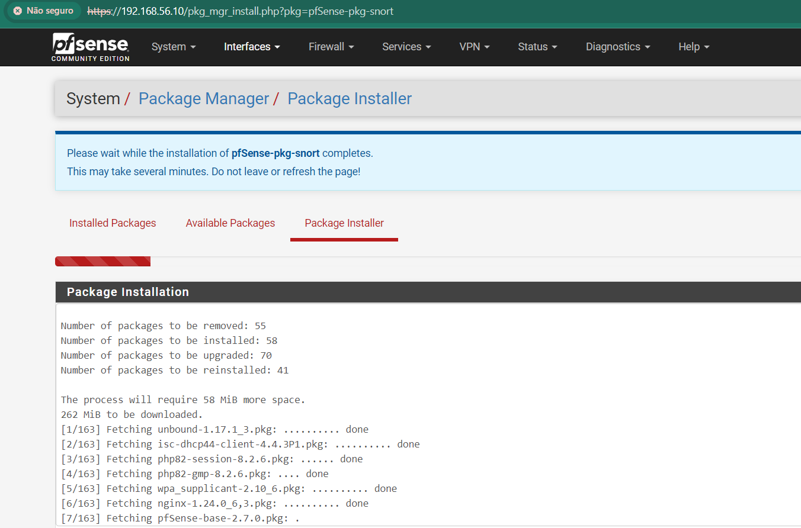The image size is (801, 528).
Task: Select the Package Installer tab
Action: click(344, 223)
